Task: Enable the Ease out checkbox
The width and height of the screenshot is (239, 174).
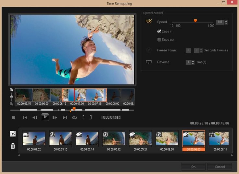Action: [159, 40]
